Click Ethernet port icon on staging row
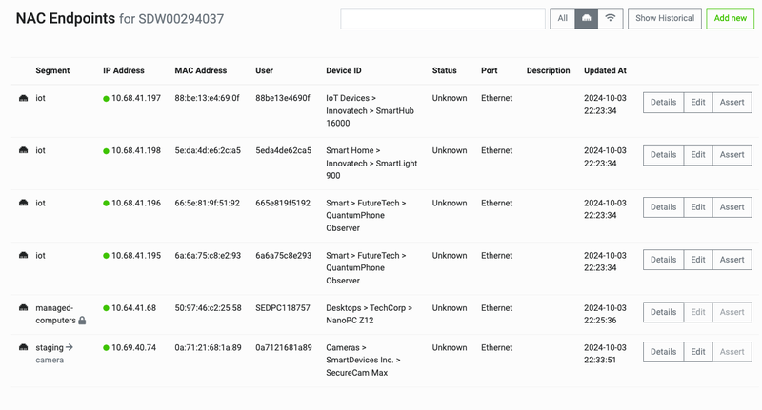762x410 pixels. click(23, 348)
